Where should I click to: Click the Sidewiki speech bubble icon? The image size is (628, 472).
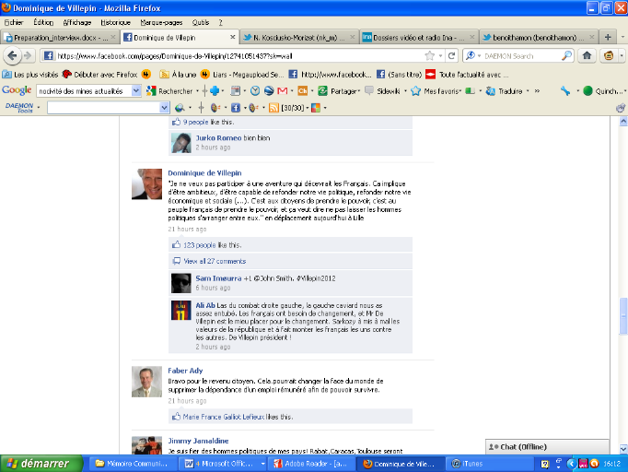coord(369,91)
